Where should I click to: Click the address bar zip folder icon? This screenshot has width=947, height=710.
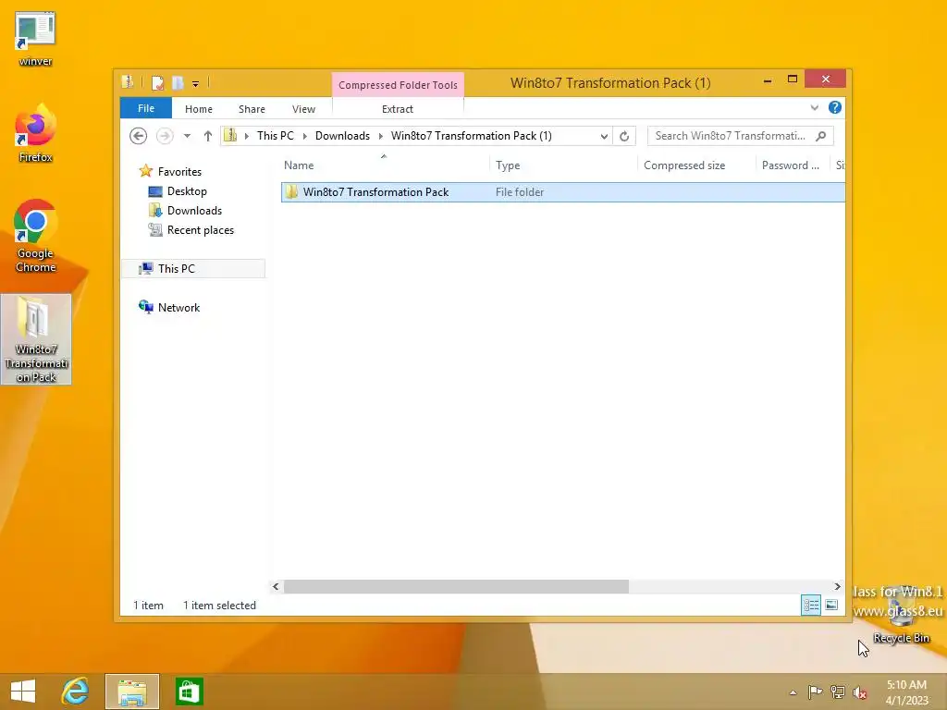(x=230, y=136)
